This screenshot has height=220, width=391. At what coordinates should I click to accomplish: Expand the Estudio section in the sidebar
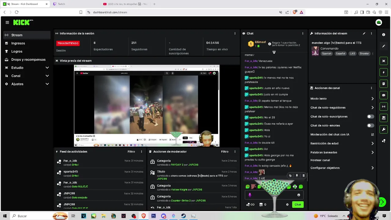click(47, 68)
